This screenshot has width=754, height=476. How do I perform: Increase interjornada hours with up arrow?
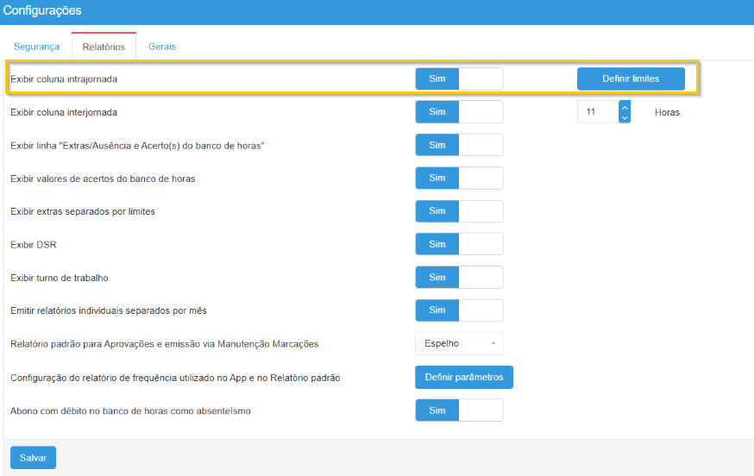point(625,106)
